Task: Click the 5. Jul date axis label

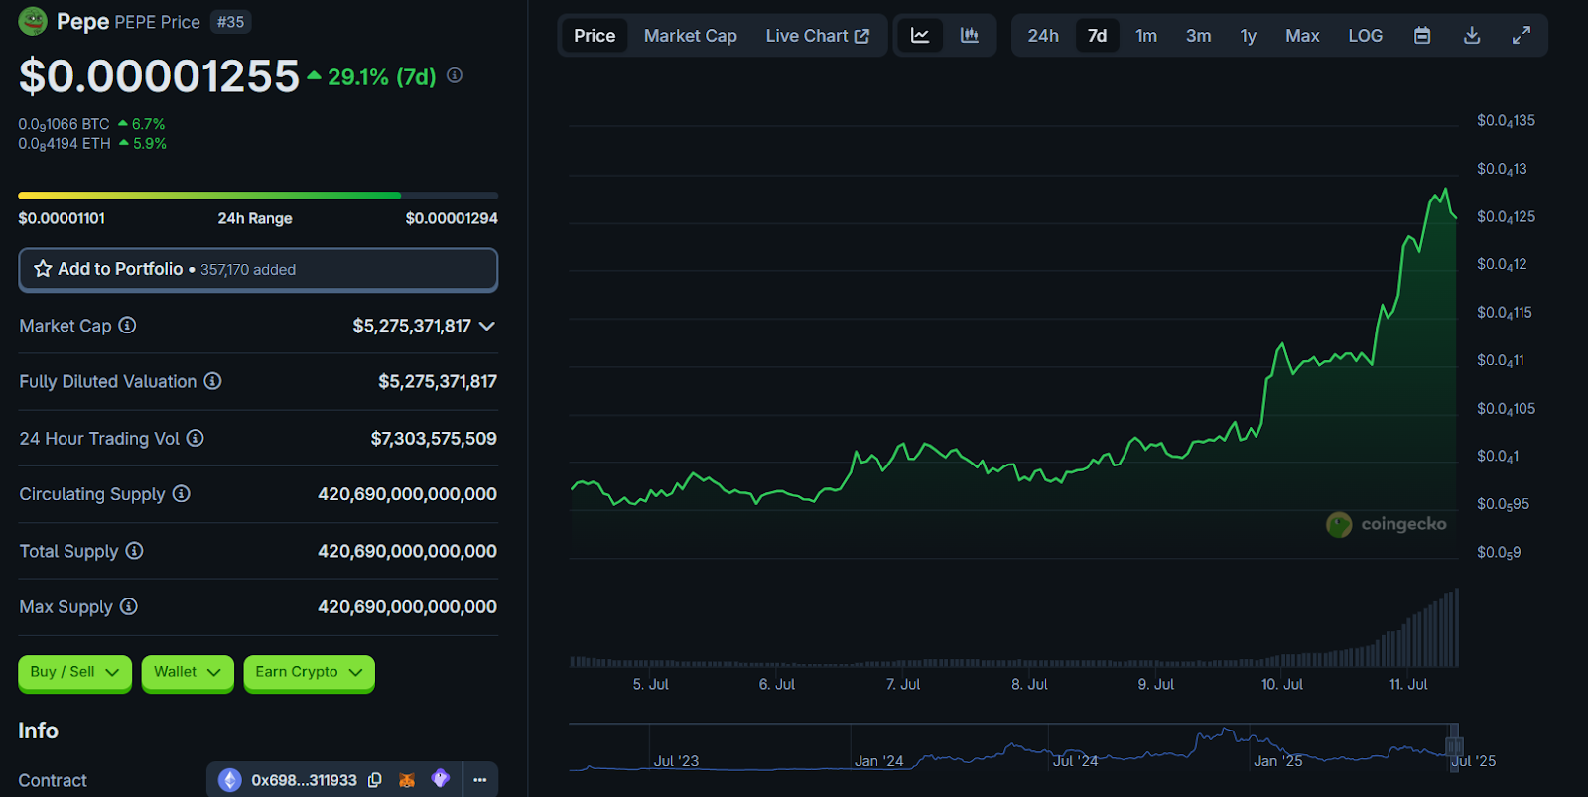Action: pyautogui.click(x=651, y=684)
